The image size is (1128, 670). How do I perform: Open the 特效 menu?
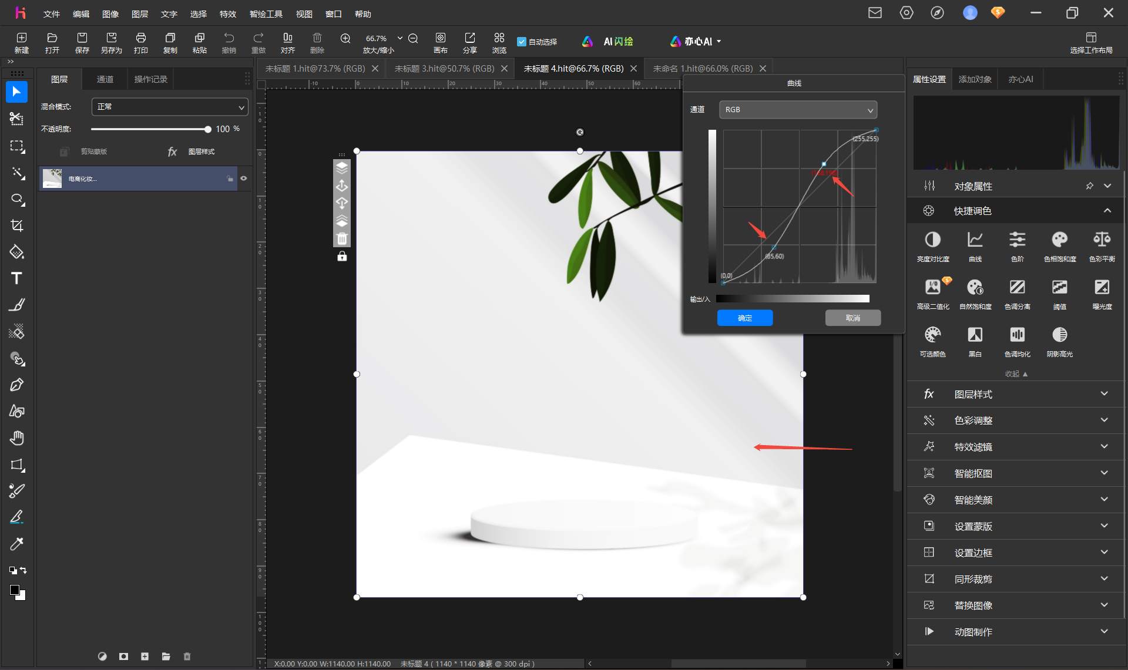pos(228,14)
